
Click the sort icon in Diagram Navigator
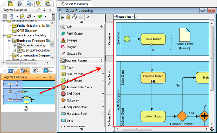point(29,16)
